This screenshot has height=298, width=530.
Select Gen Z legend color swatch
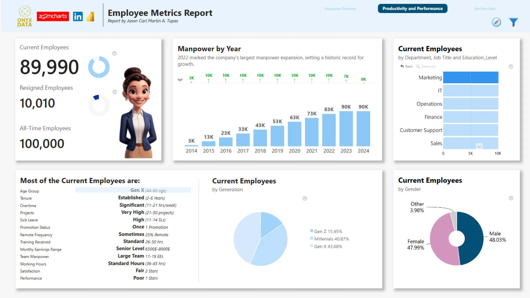click(312, 231)
